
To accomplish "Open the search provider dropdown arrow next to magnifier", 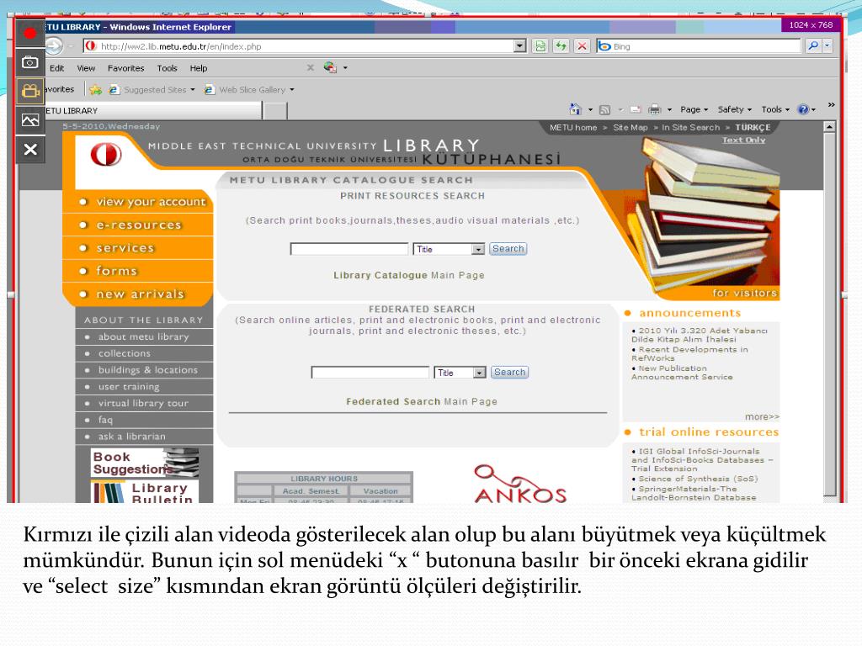I will tap(827, 46).
